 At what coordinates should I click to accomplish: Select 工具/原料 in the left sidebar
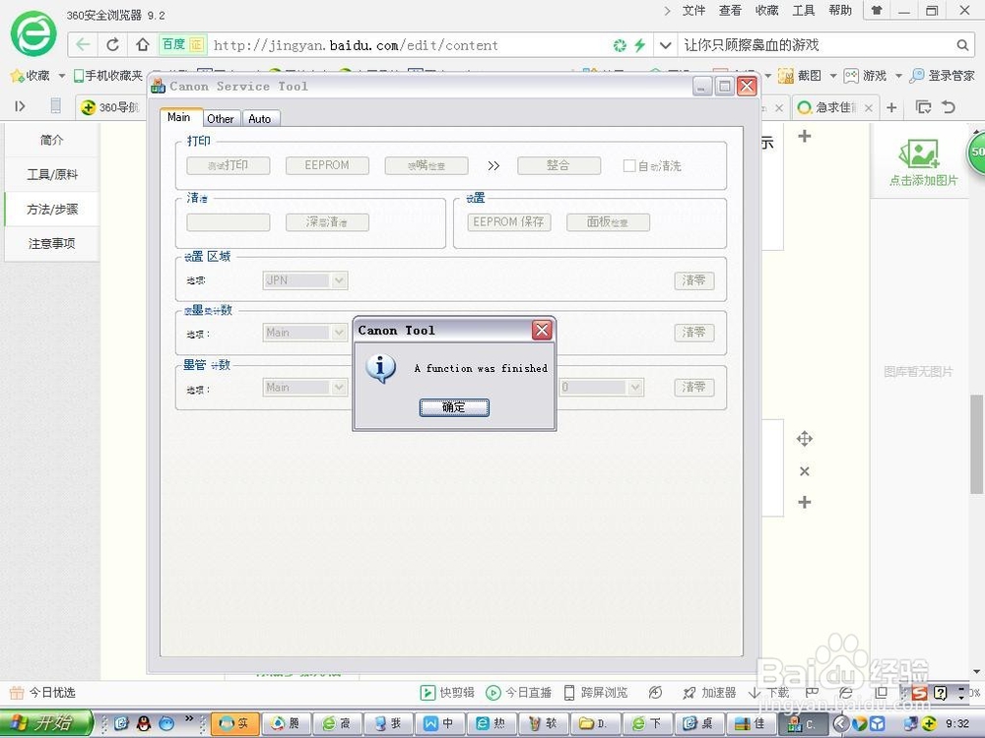point(51,174)
